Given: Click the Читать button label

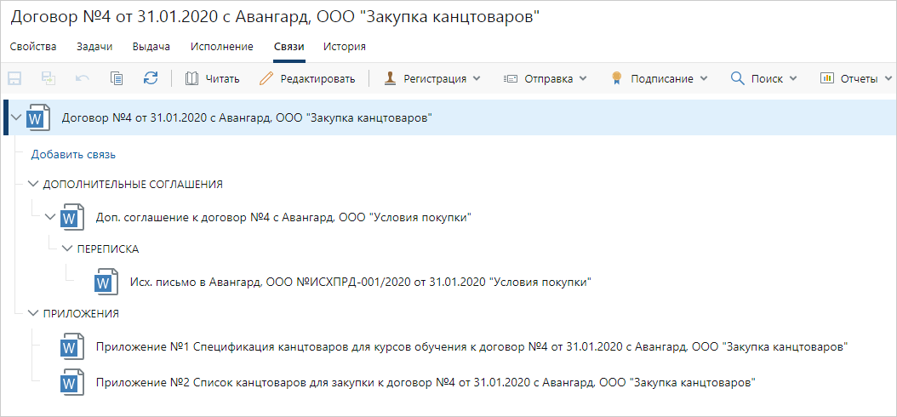Looking at the screenshot, I should click(x=222, y=79).
